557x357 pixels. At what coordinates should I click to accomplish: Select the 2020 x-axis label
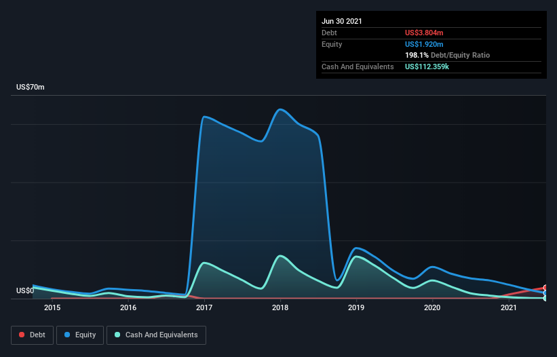point(432,307)
